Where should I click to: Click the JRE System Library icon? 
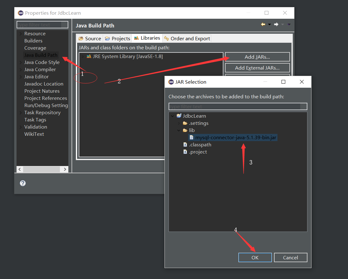89,56
